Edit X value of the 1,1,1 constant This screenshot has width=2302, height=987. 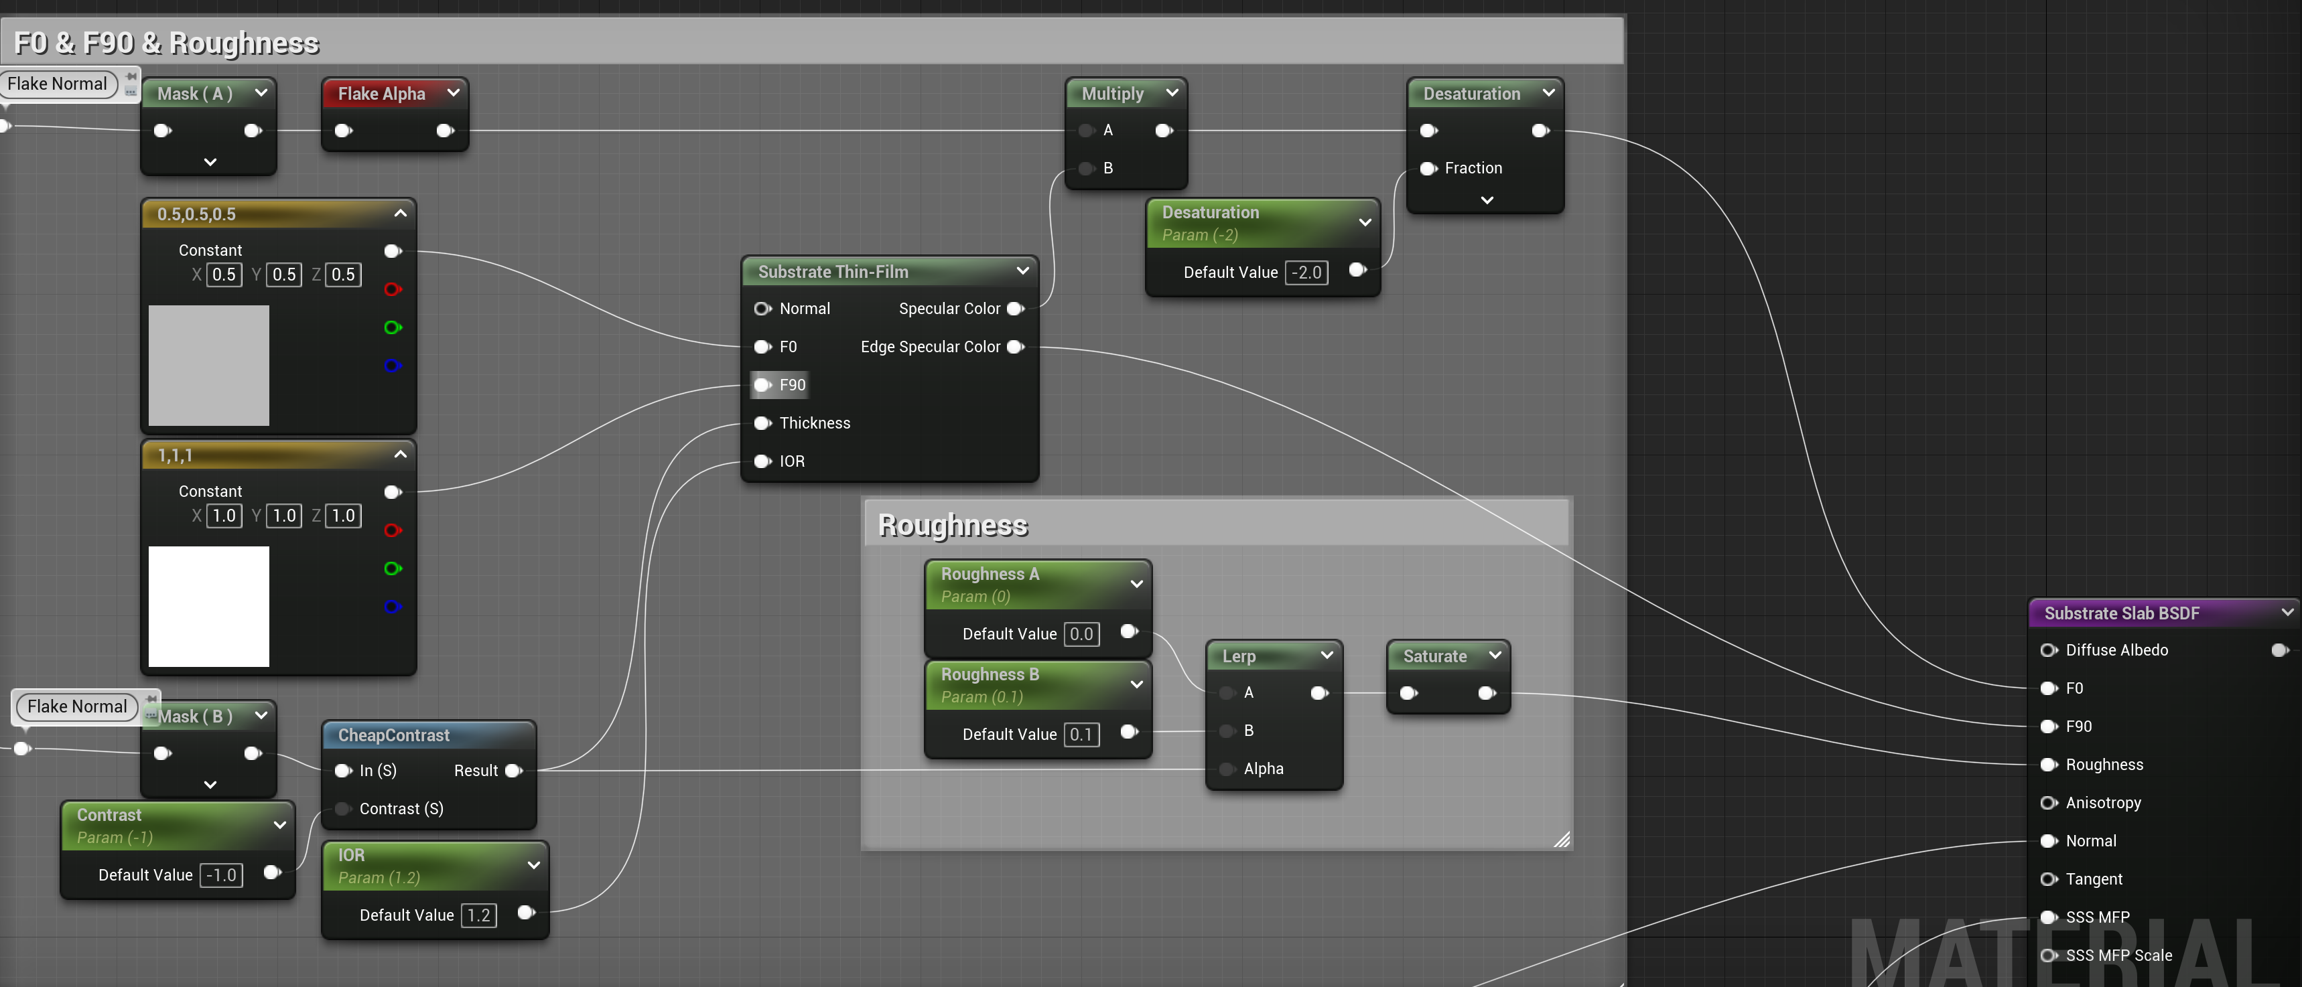(224, 516)
